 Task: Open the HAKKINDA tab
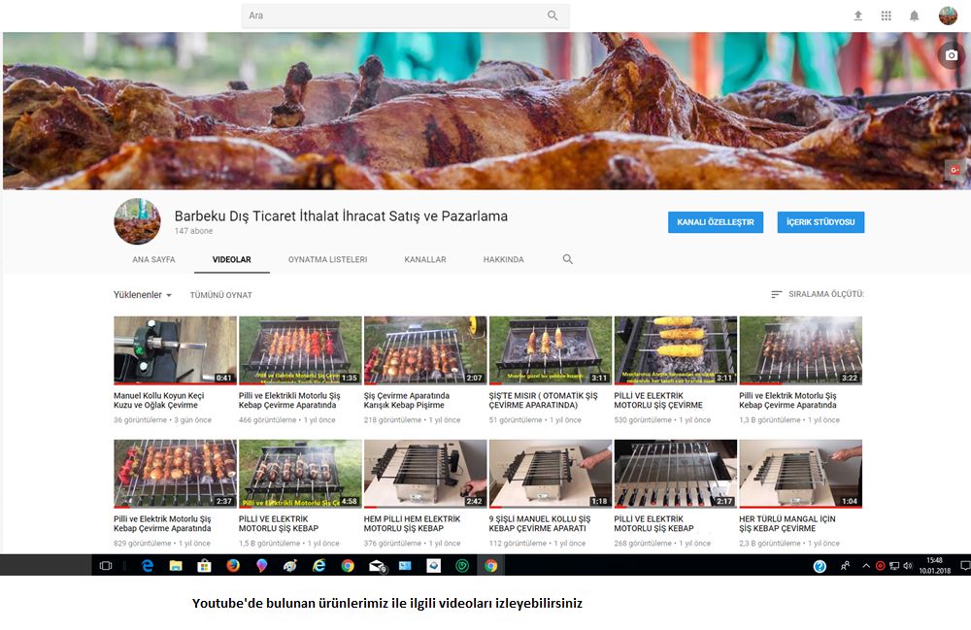503,259
